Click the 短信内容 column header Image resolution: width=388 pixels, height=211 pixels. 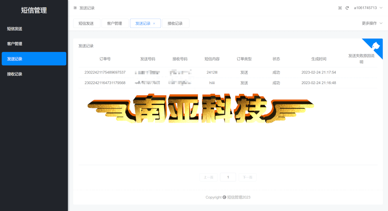(212, 59)
